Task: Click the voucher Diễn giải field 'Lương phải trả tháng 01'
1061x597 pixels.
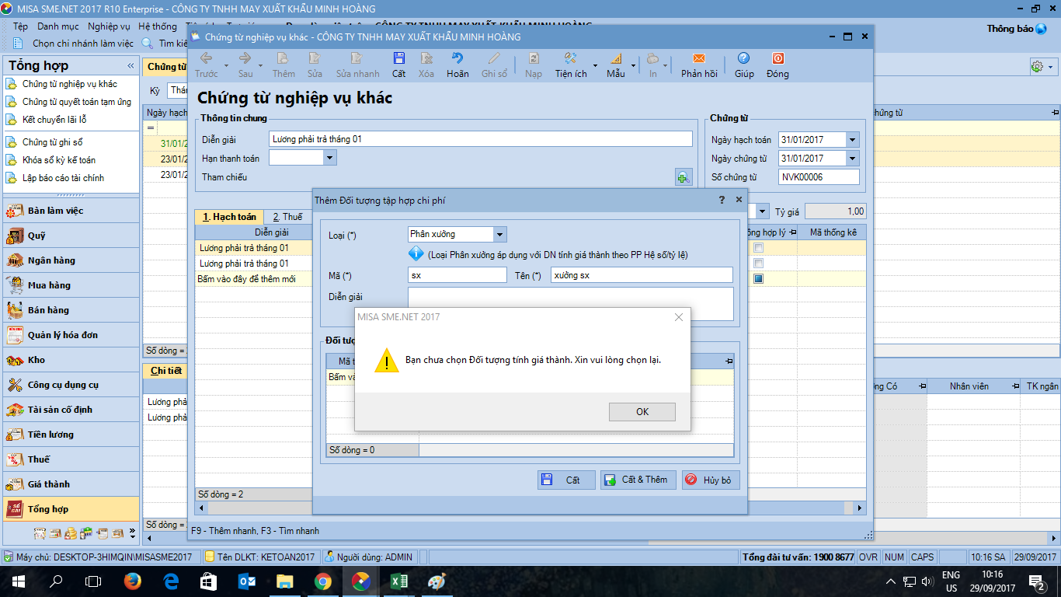Action: (x=480, y=139)
